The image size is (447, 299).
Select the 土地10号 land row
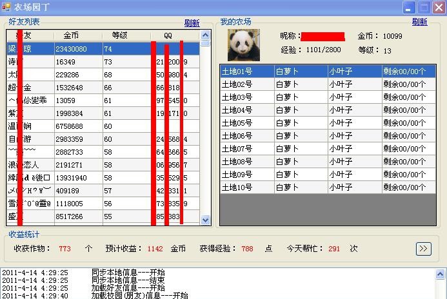click(328, 188)
